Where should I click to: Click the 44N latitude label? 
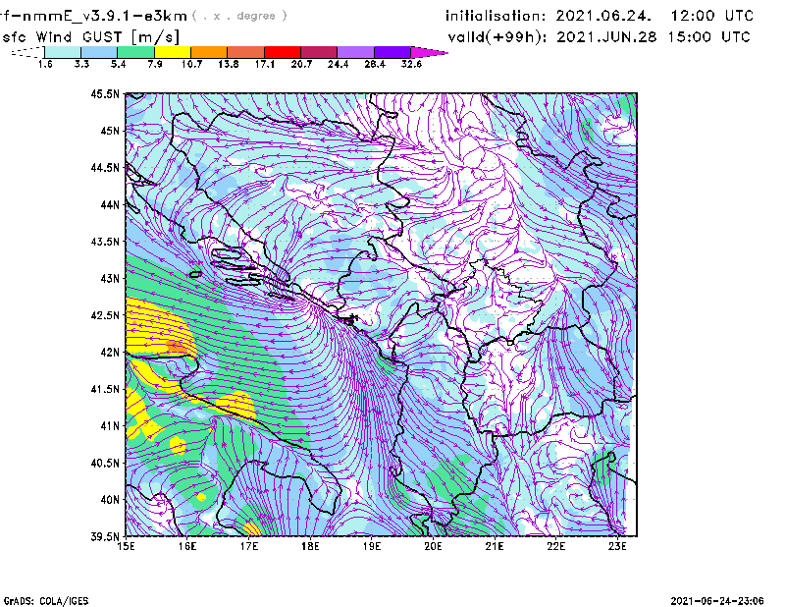(110, 204)
